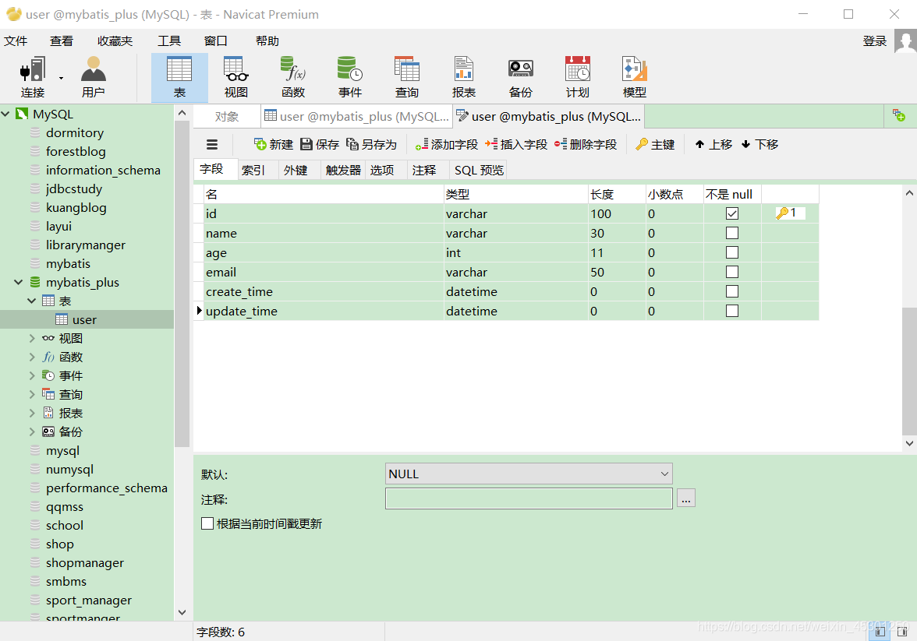The width and height of the screenshot is (917, 641).
Task: Open the 报表 (Reports) tool
Action: pyautogui.click(x=464, y=76)
